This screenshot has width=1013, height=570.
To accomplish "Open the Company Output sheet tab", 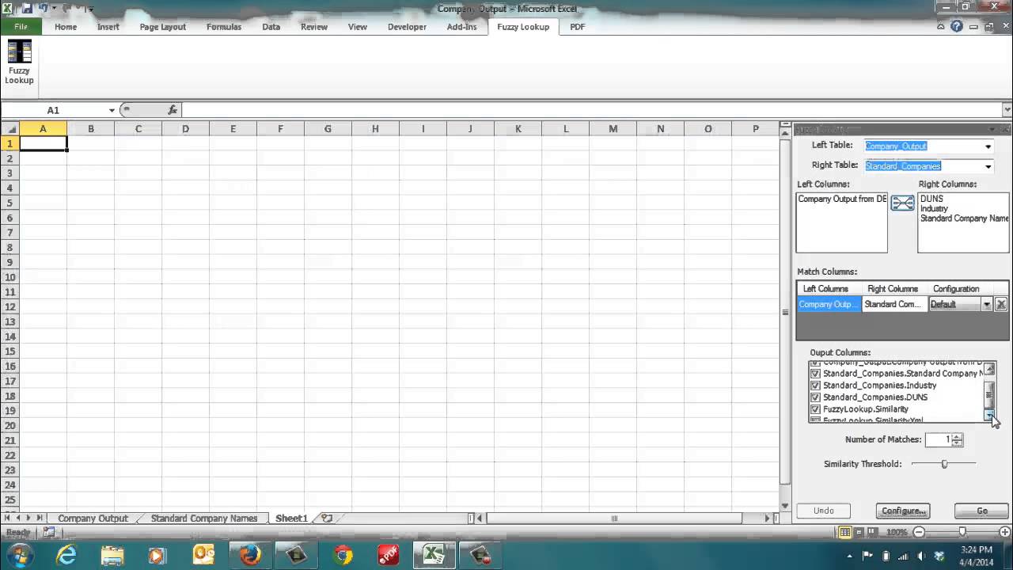I will [93, 519].
